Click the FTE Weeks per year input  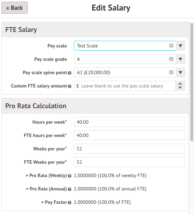pyautogui.click(x=129, y=162)
